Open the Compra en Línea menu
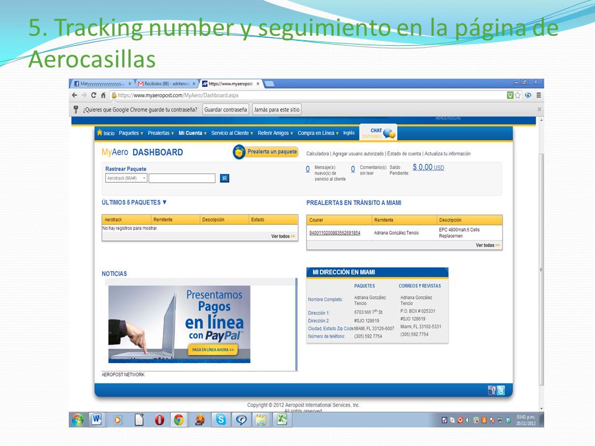The image size is (595, 446). (319, 133)
